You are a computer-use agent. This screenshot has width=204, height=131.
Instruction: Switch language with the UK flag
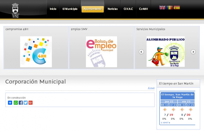(162, 8)
